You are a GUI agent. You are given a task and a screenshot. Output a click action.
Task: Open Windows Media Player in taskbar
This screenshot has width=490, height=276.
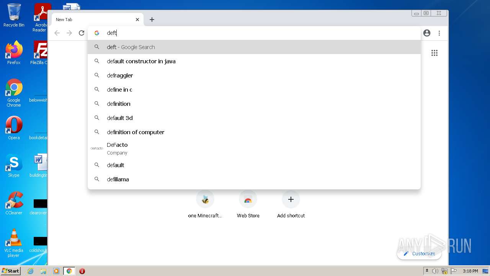56,271
